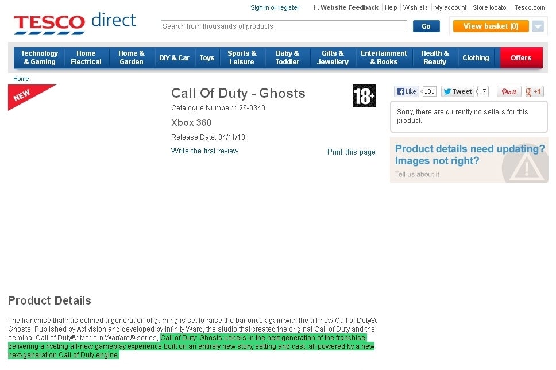Click the Twitter Tweet button
The image size is (556, 370).
458,91
